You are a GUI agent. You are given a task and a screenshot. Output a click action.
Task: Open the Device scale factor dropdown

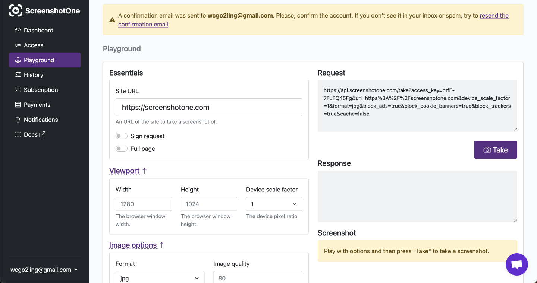(x=274, y=204)
